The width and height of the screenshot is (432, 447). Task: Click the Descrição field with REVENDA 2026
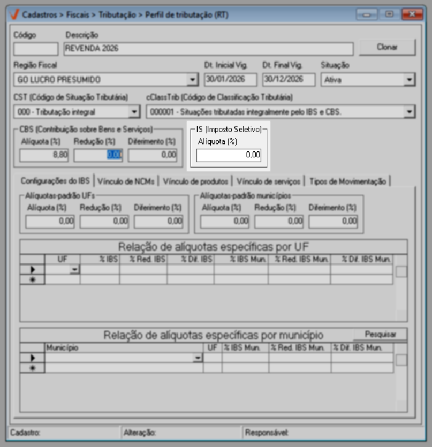[x=208, y=49]
